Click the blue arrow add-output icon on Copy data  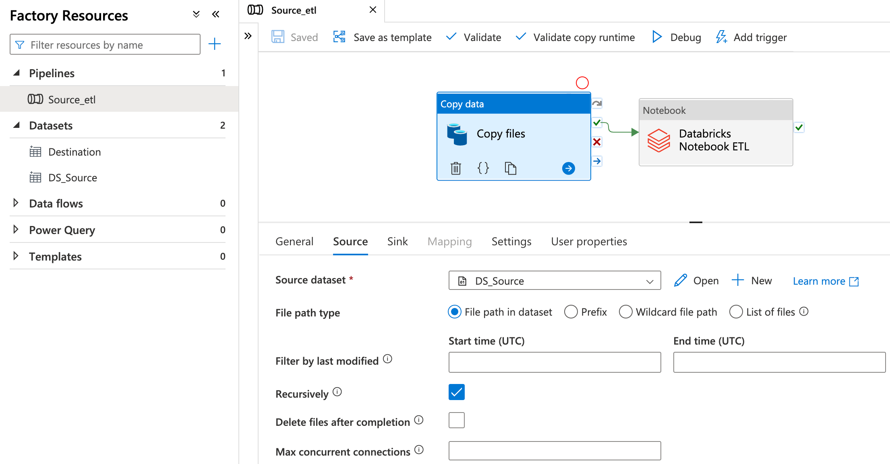tap(568, 168)
